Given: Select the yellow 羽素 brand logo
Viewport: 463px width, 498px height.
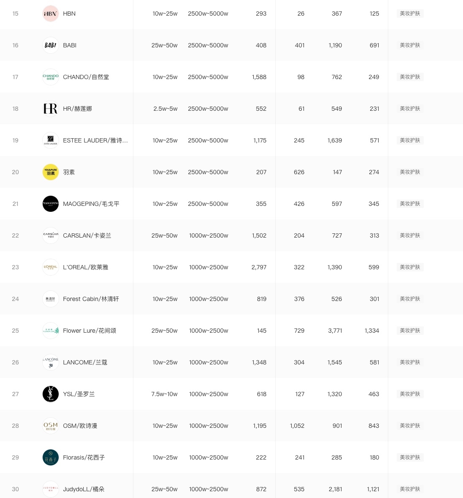Looking at the screenshot, I should pos(51,172).
